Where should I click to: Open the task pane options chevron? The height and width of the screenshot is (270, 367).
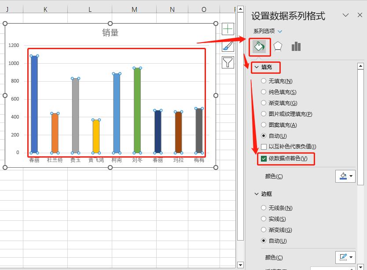[345, 15]
